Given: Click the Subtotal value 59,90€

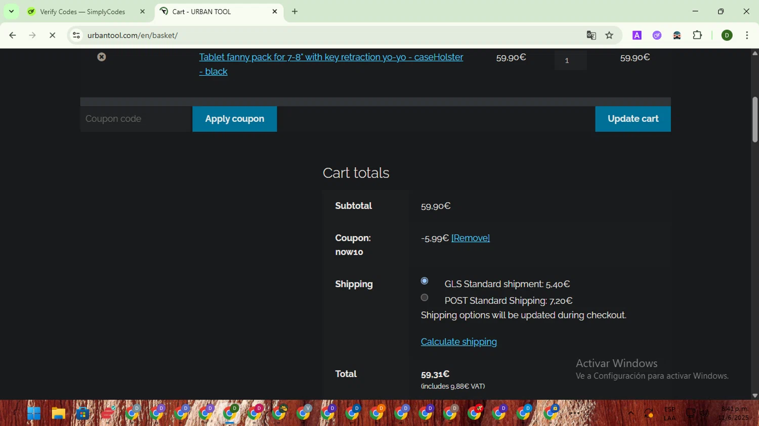Looking at the screenshot, I should point(436,206).
